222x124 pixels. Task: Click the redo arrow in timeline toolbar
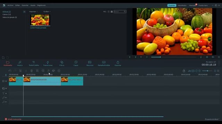15,71
